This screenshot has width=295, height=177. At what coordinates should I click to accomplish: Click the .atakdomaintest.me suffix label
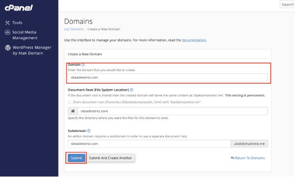pyautogui.click(x=249, y=144)
